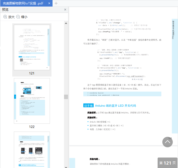Image resolution: width=178 pixels, height=168 pixels.
Task: Select the page 121 thumbnail
Action: [x=32, y=47]
